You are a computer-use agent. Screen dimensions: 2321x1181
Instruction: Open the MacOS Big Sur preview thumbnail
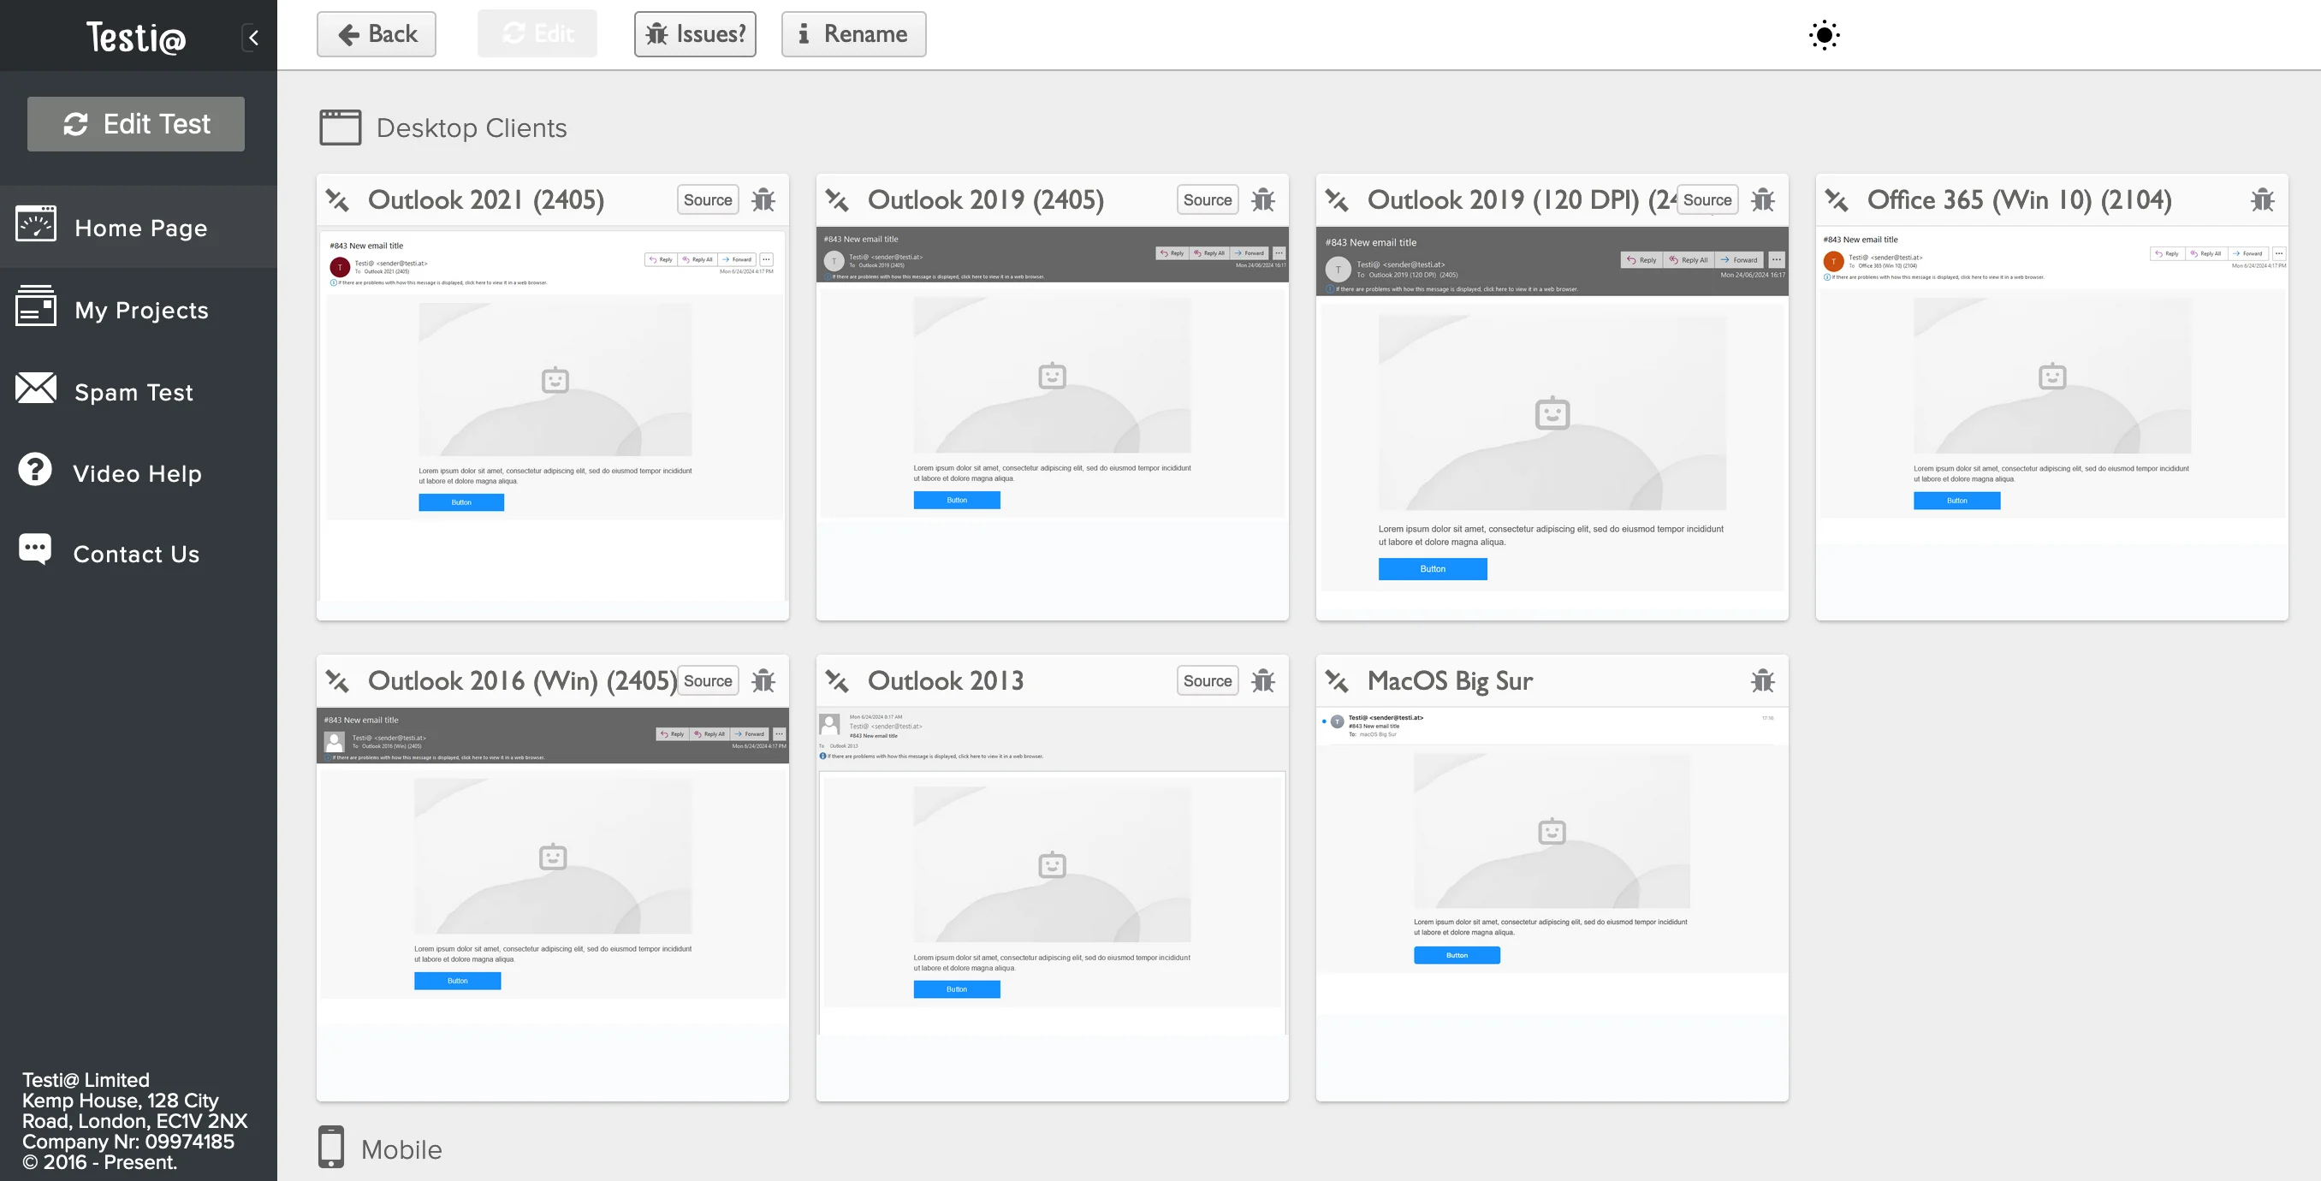coord(1552,904)
